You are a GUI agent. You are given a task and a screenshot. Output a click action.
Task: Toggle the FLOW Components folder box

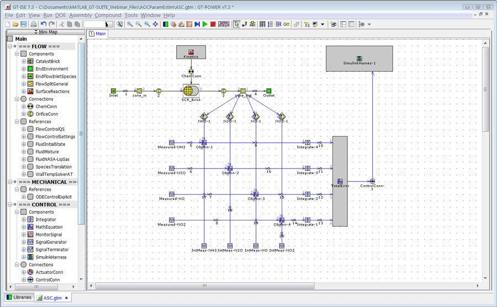click(x=23, y=54)
